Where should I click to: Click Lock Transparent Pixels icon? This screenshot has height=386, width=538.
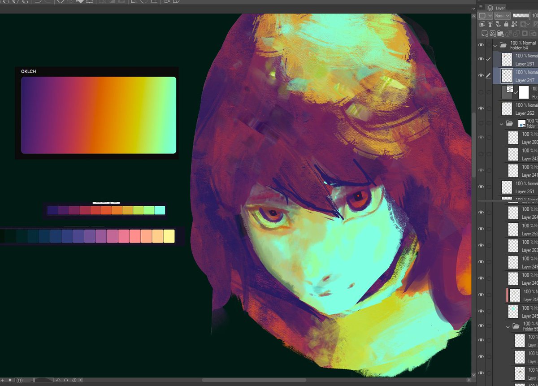(x=514, y=24)
